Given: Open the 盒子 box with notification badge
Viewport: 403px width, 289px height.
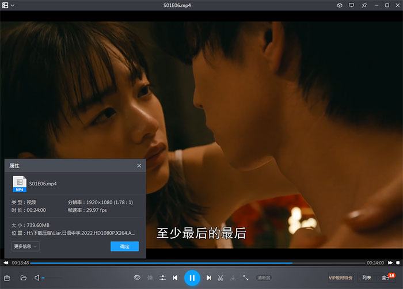Looking at the screenshot, I should pyautogui.click(x=386, y=278).
